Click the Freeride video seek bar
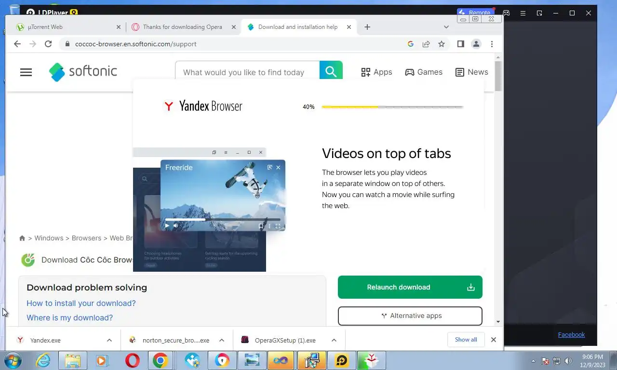This screenshot has width=617, height=370. pyautogui.click(x=223, y=219)
